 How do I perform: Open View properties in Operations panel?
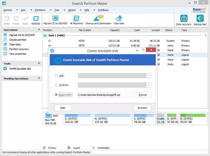17,54
